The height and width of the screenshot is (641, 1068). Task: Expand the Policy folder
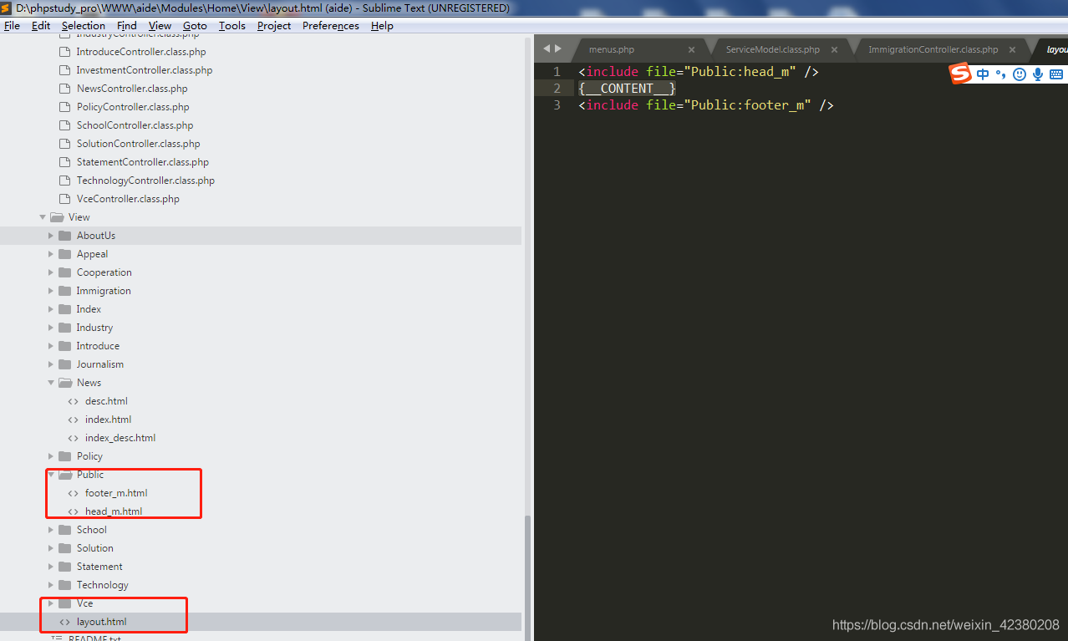(51, 456)
